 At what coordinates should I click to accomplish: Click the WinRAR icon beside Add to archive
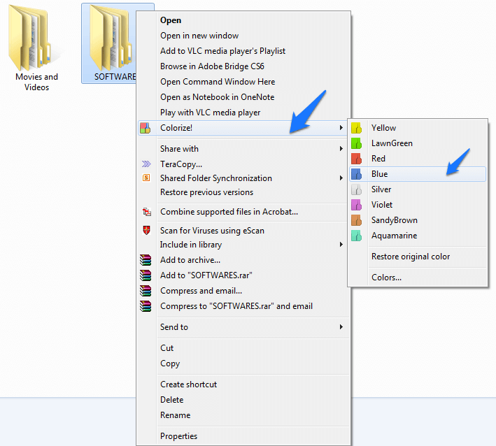[x=146, y=260]
